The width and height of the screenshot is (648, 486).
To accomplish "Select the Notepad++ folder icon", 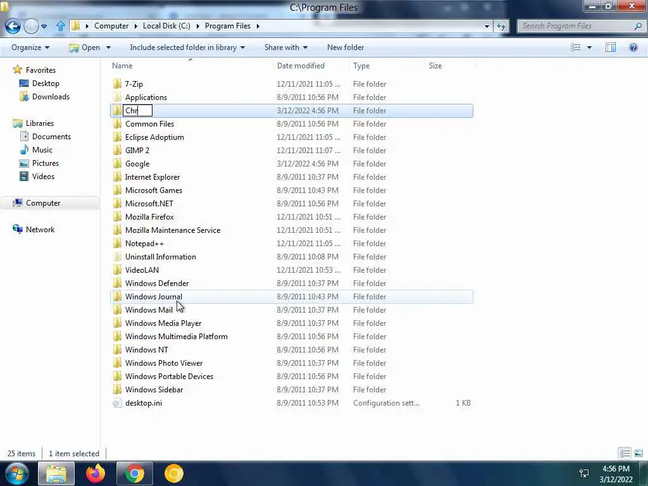I will click(117, 244).
